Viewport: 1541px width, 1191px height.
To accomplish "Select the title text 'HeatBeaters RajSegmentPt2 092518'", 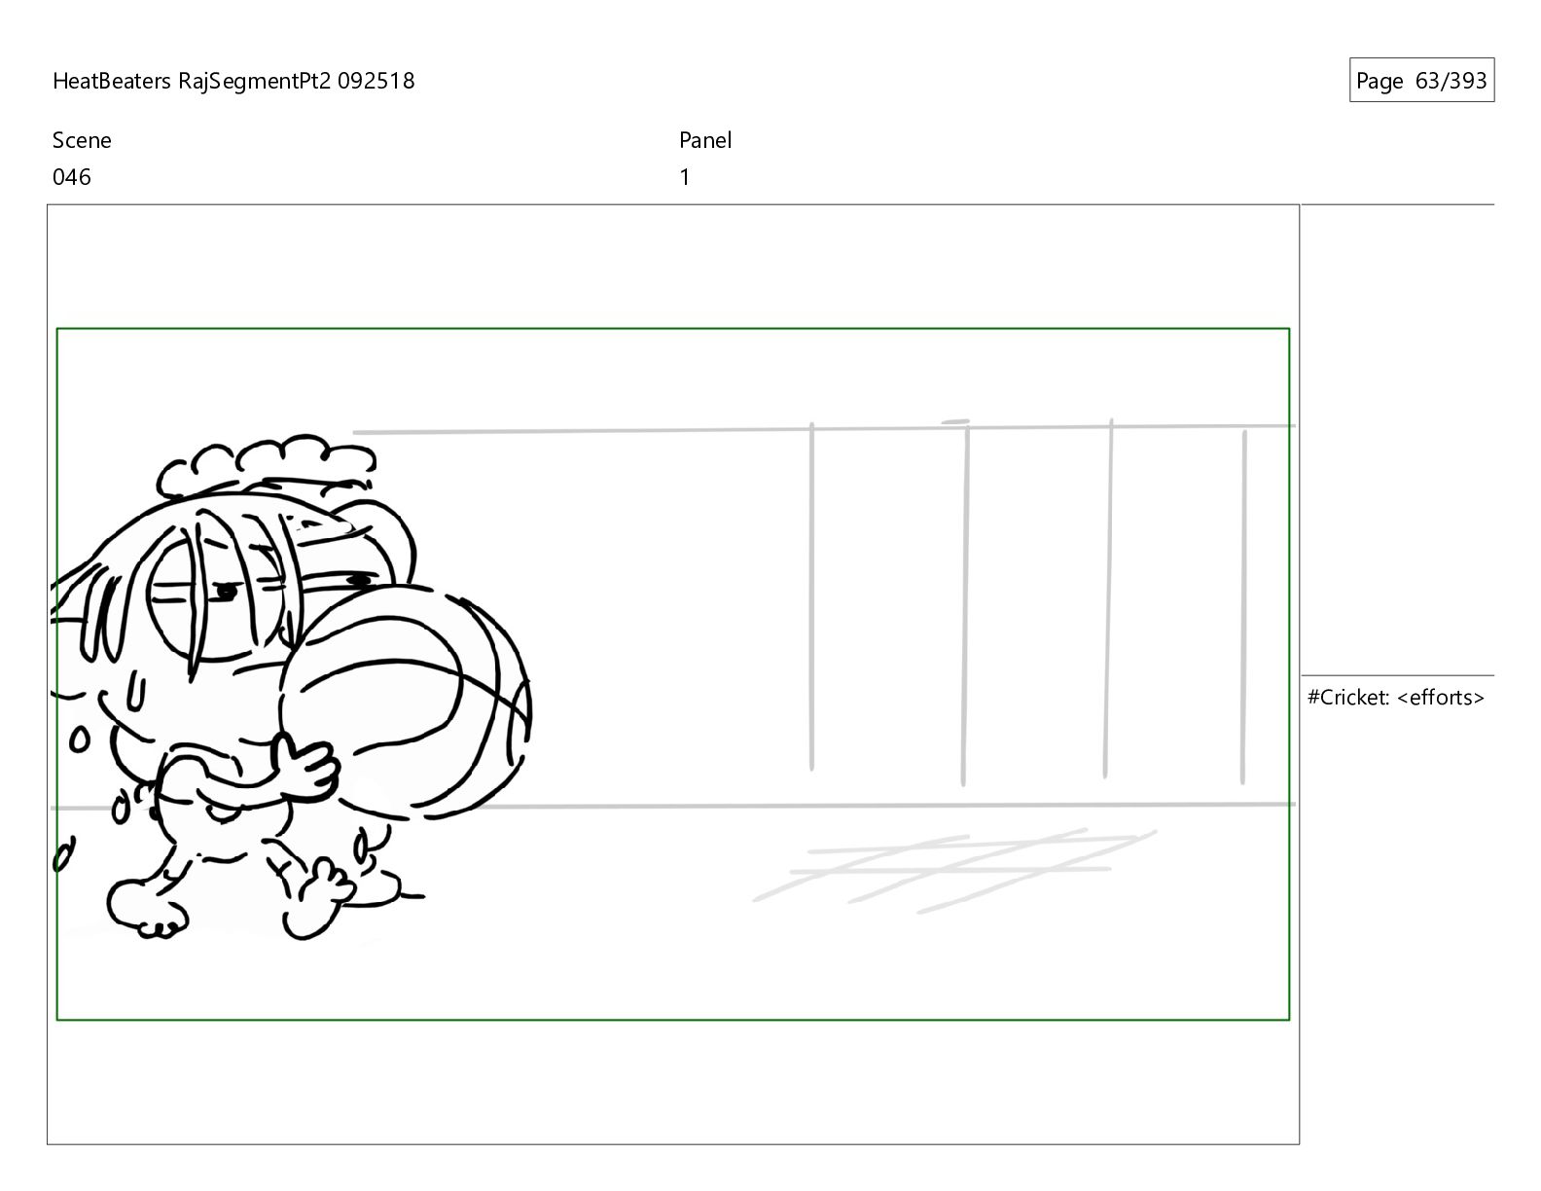I will point(233,81).
